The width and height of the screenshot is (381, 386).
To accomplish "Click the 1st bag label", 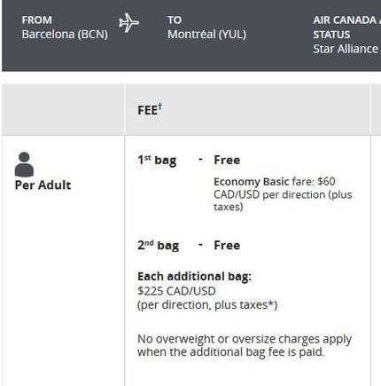I will [157, 161].
